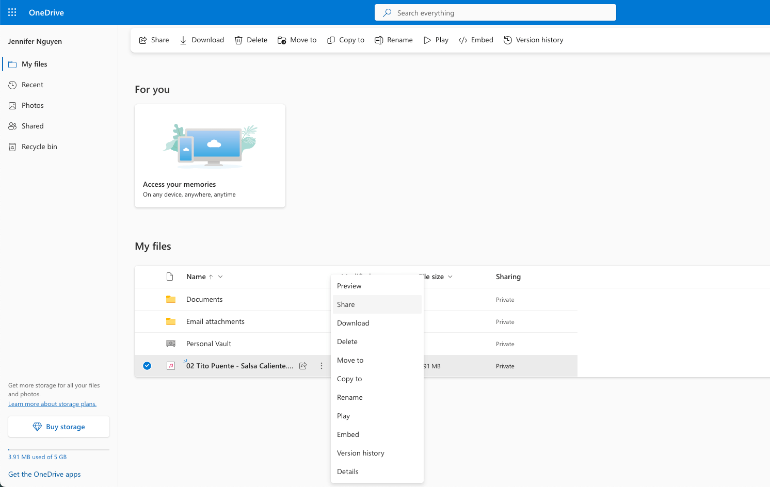Open the Email attachments folder name
770x487 pixels.
click(x=215, y=321)
